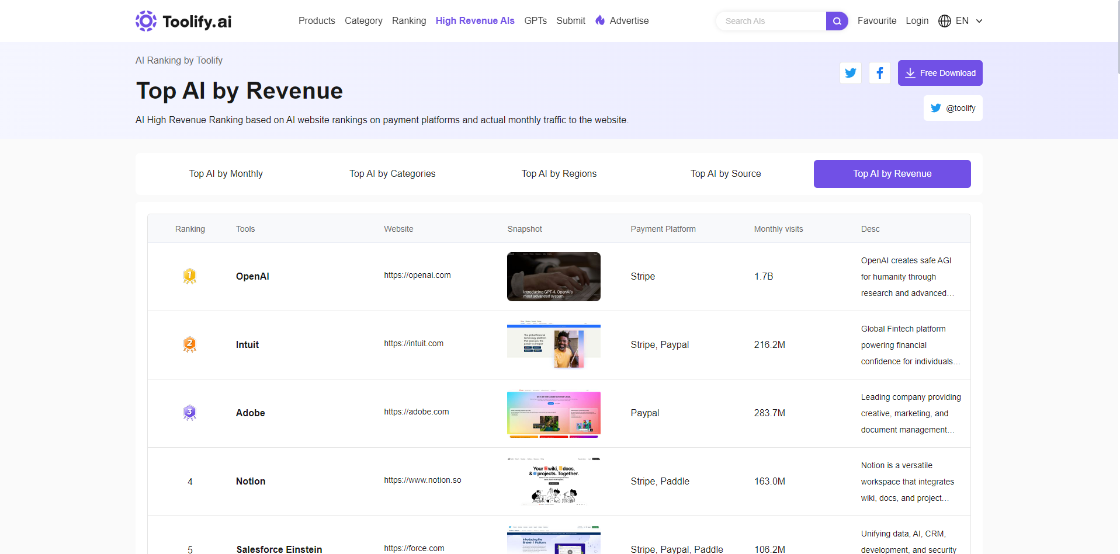The height and width of the screenshot is (554, 1120).
Task: Click the Login link
Action: click(x=917, y=20)
